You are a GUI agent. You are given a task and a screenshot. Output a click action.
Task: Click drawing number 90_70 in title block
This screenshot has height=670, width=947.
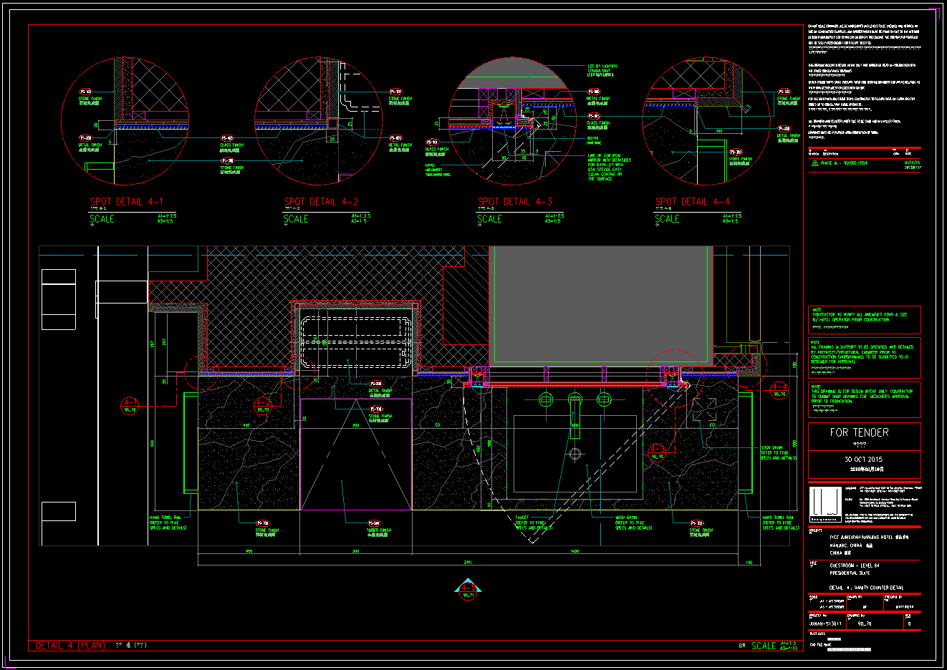click(x=865, y=623)
